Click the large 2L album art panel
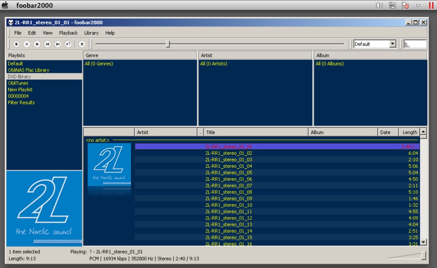This screenshot has height=268, width=437. coord(44,208)
